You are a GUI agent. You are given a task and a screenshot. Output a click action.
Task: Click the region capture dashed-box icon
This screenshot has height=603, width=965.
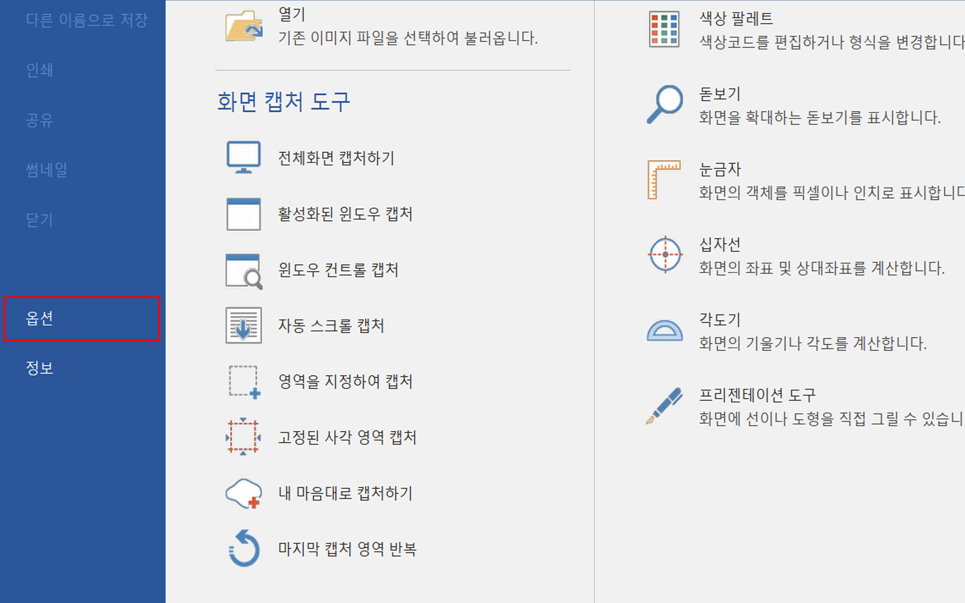[244, 382]
